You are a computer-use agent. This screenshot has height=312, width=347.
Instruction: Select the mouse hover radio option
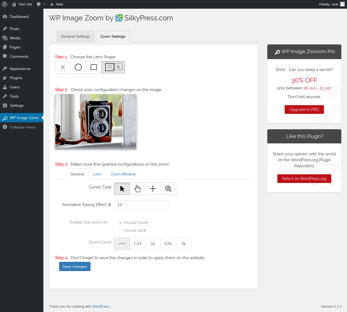click(x=120, y=223)
